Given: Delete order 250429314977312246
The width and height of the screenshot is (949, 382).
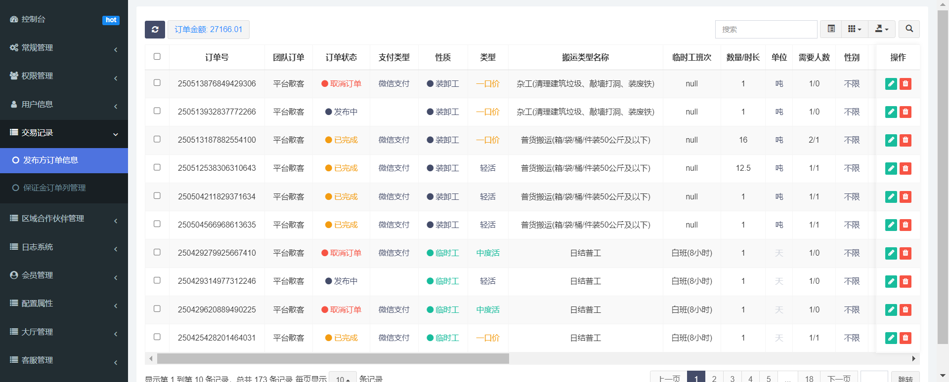Looking at the screenshot, I should click(x=906, y=281).
